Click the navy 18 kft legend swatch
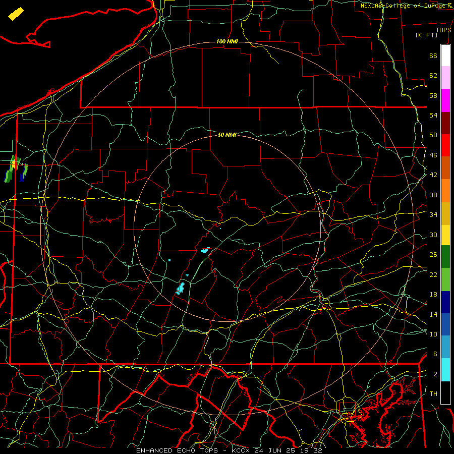454x454 pixels. [x=445, y=302]
